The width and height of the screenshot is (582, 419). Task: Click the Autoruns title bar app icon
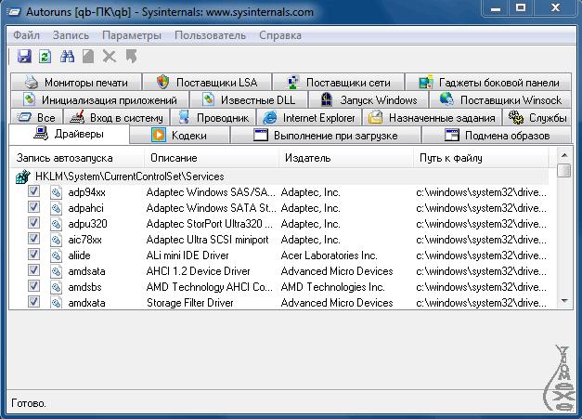point(14,12)
